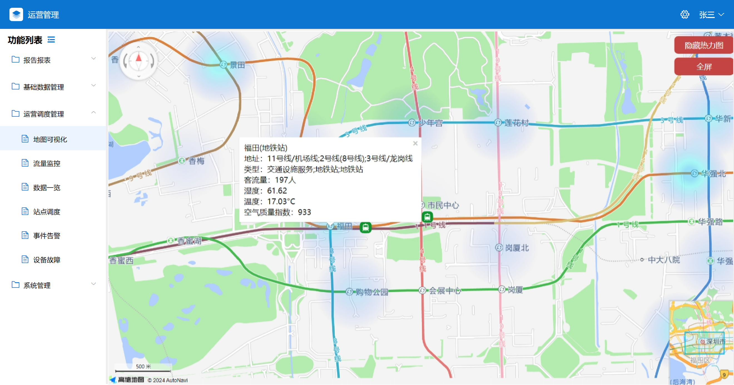Screen dimensions: 734x385
Task: Click the 空气质量指数: 933 text
Action: [277, 212]
